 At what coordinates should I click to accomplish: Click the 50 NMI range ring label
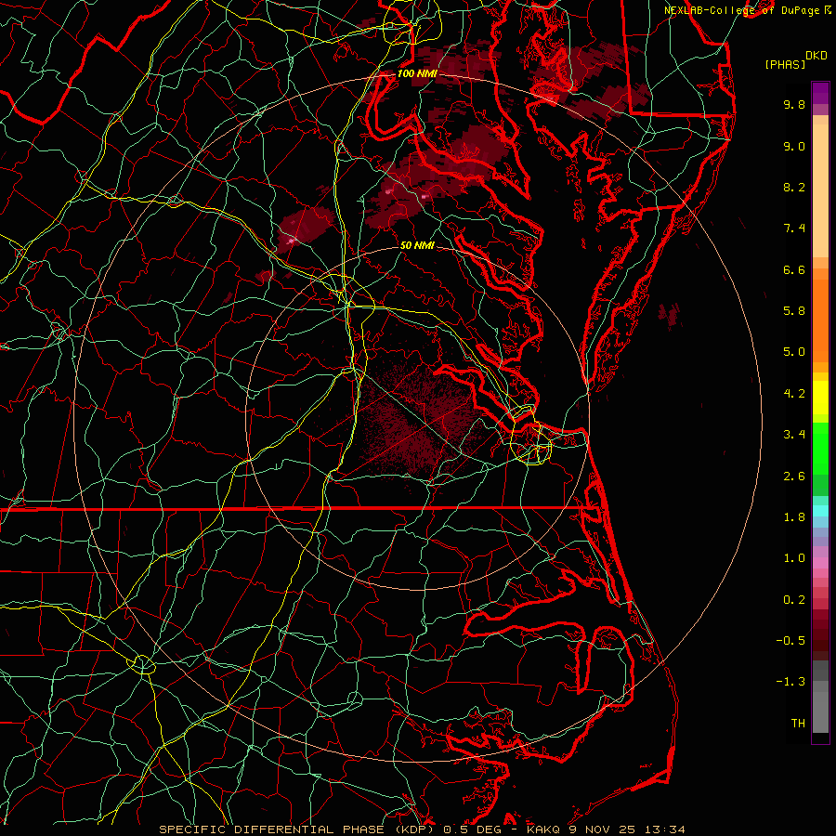tap(417, 246)
